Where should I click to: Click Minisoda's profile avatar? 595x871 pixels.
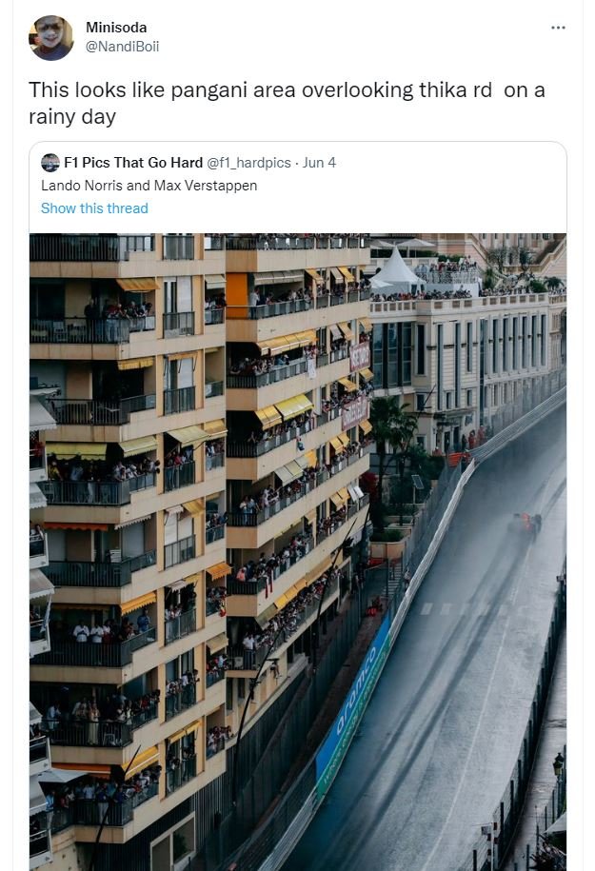coord(50,38)
